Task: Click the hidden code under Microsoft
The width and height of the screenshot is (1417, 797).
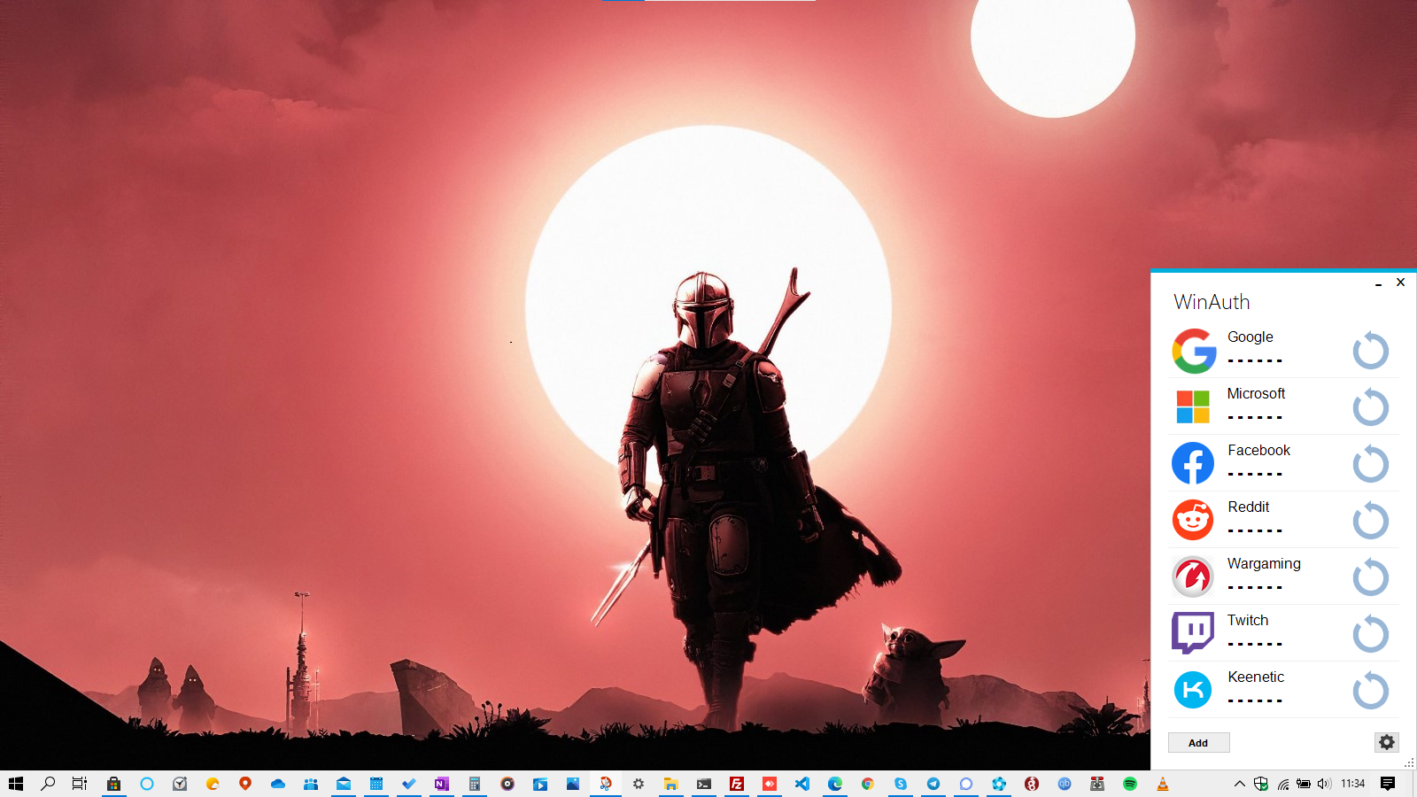Action: pyautogui.click(x=1255, y=417)
